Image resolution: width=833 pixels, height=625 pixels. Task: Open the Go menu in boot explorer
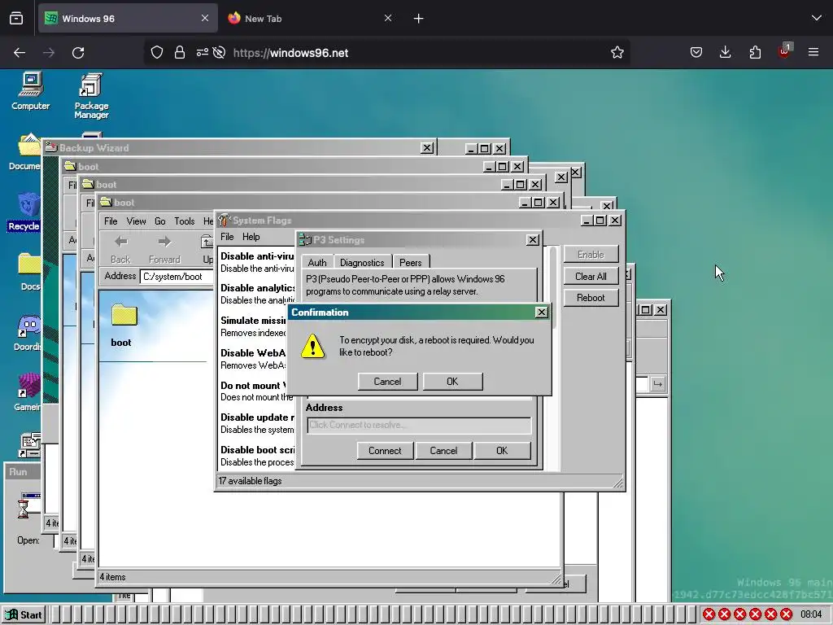tap(160, 221)
